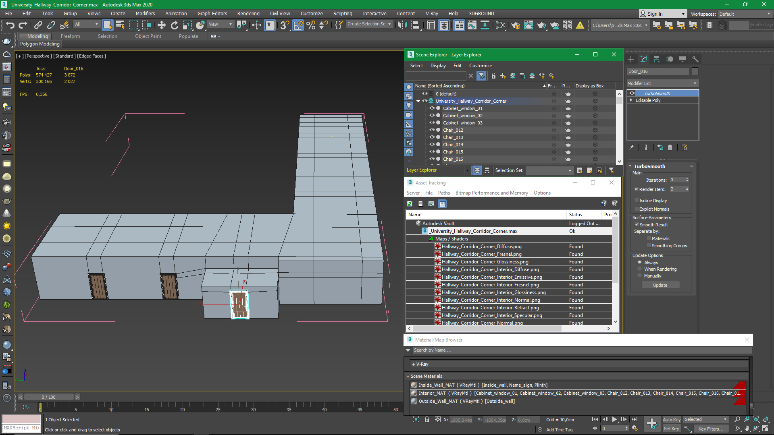The image size is (774, 435).
Task: Click the Undo arrow in main toolbar
Action: pyautogui.click(x=10, y=25)
